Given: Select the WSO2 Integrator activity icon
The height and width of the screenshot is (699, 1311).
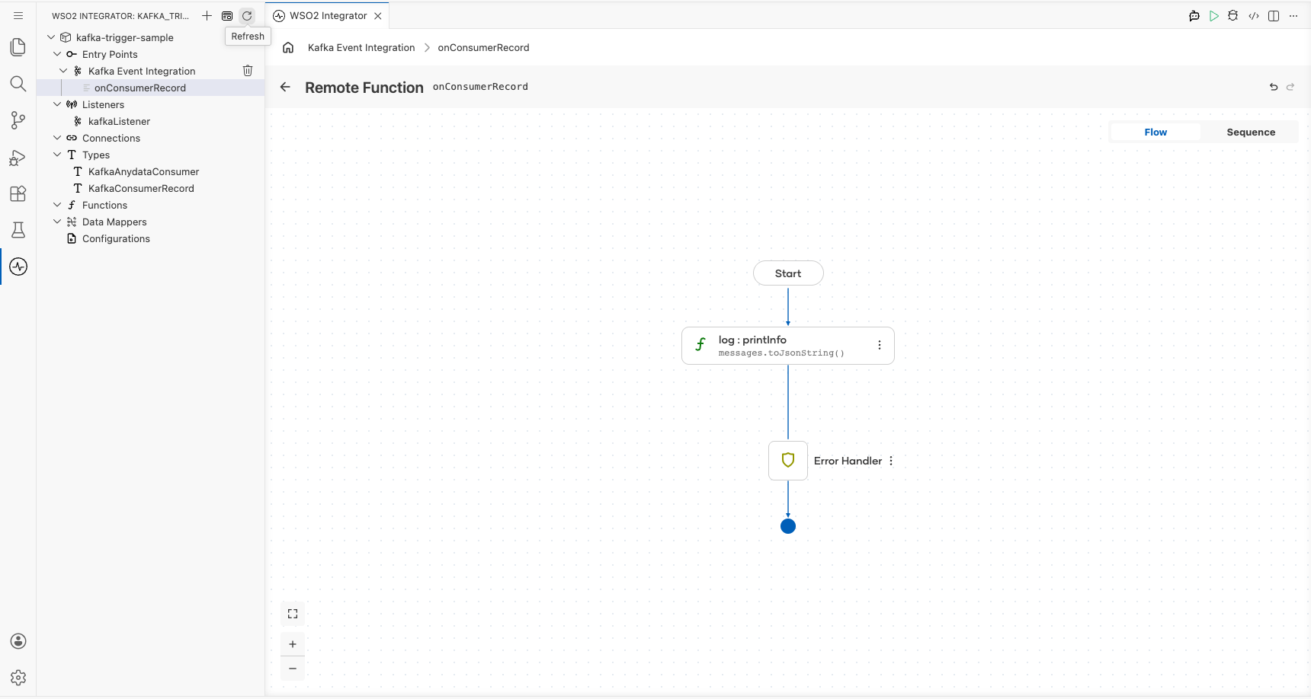Looking at the screenshot, I should point(18,267).
